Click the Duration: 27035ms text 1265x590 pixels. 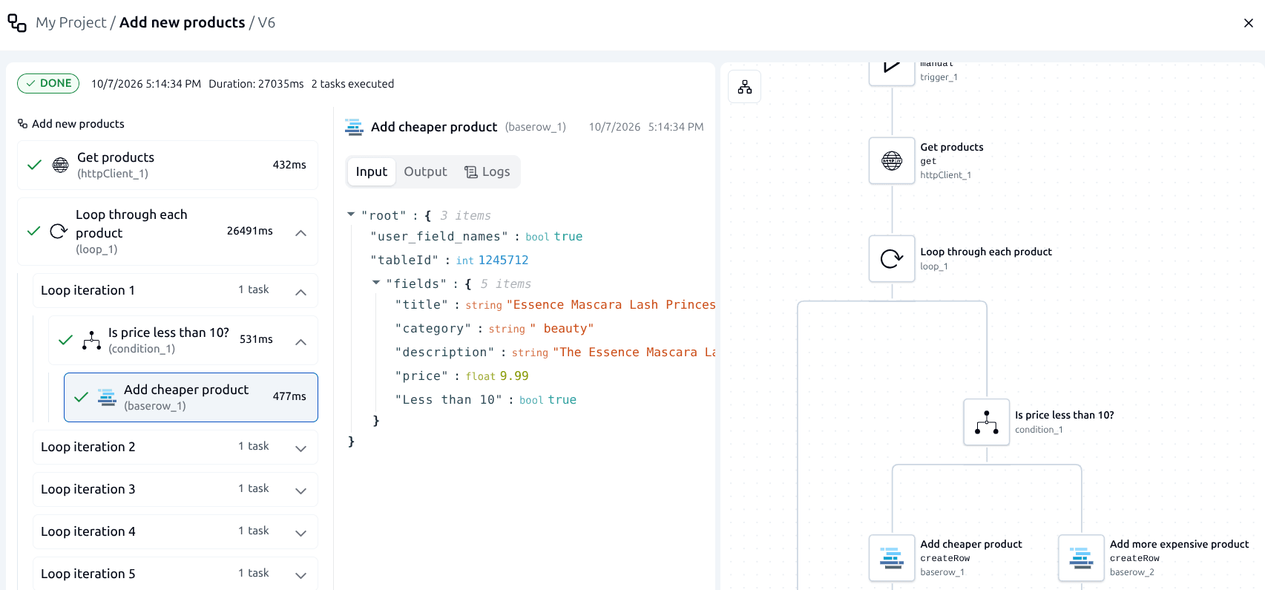pos(256,84)
